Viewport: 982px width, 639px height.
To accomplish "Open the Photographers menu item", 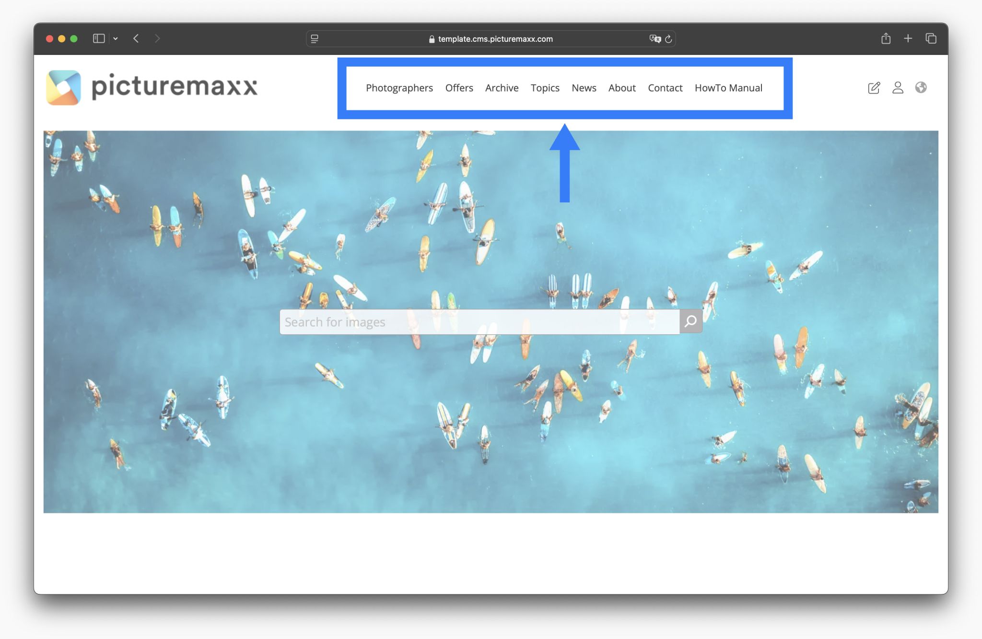I will pyautogui.click(x=399, y=88).
